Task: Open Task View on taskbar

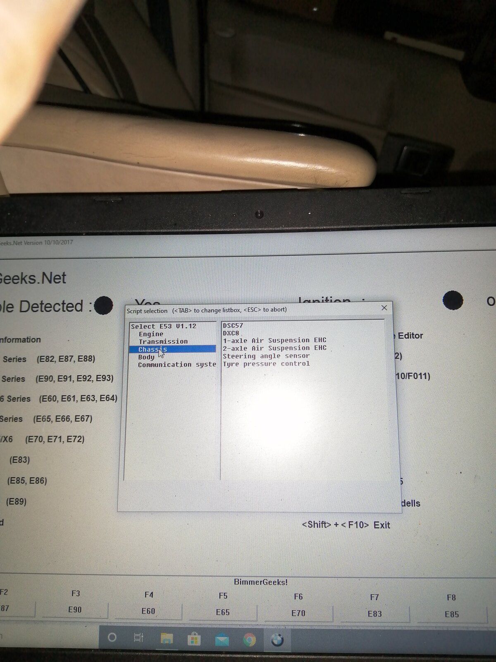Action: [x=139, y=638]
